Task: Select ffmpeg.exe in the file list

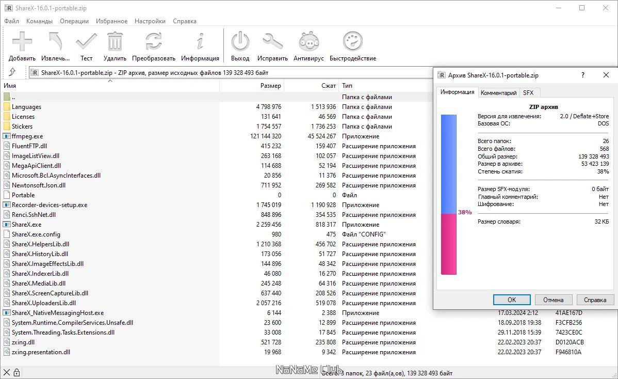Action: tap(27, 136)
